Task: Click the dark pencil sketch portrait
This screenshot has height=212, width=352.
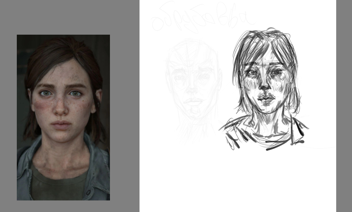Action: (x=264, y=89)
